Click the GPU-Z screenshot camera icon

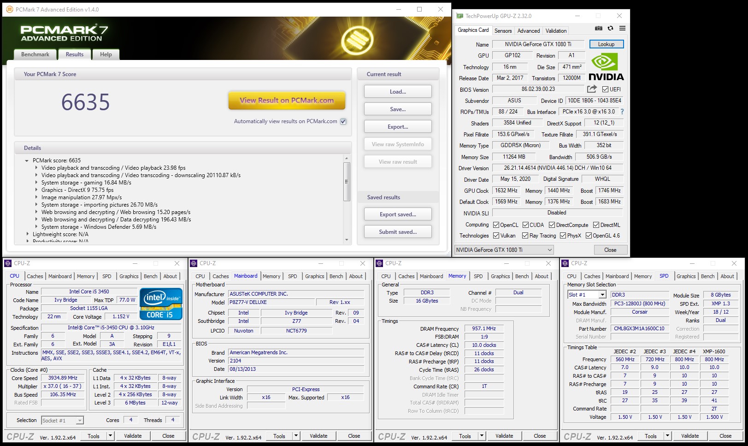click(x=598, y=29)
